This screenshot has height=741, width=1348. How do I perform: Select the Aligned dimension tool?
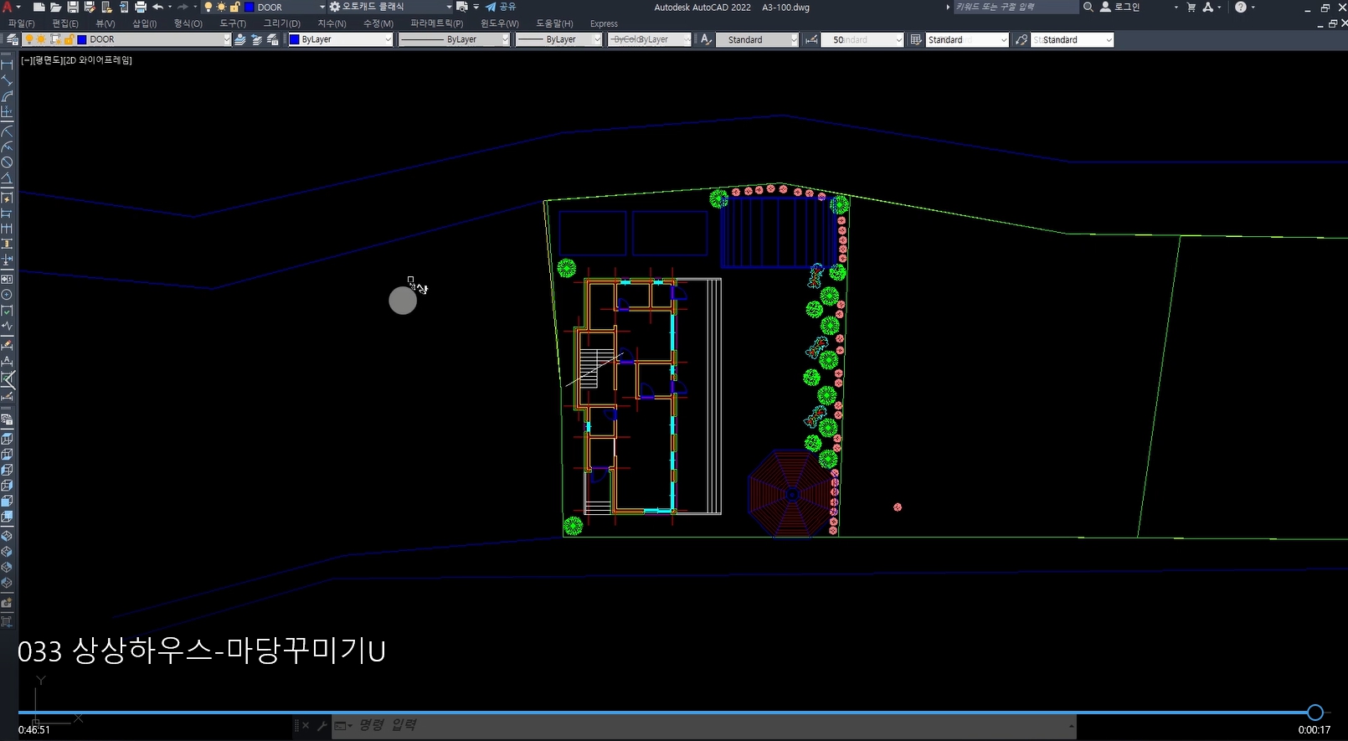tap(7, 80)
